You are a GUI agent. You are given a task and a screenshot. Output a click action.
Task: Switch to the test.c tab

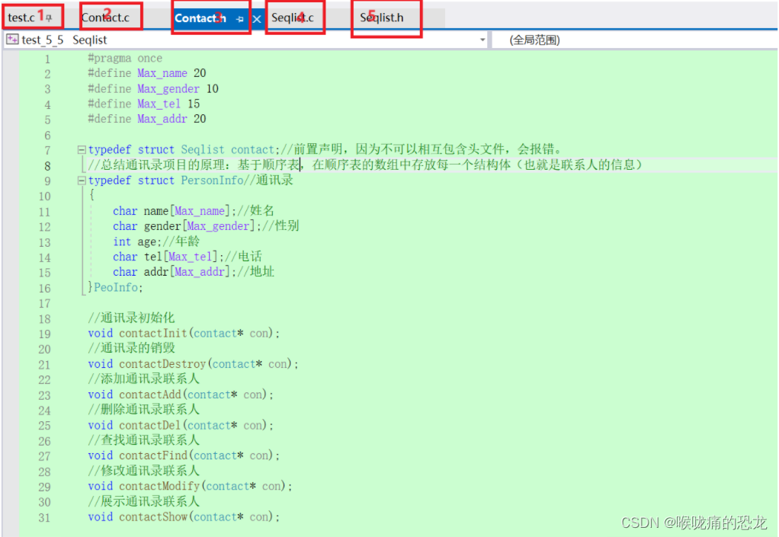pyautogui.click(x=21, y=18)
